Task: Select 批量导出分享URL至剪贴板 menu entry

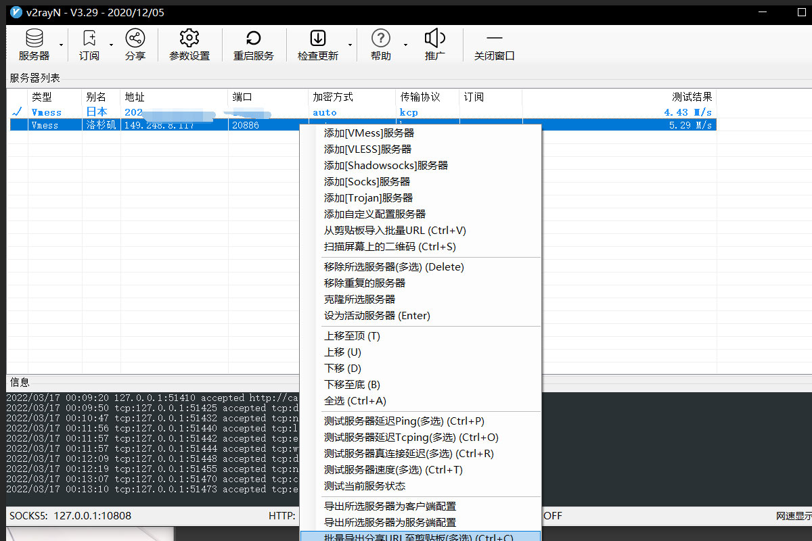Action: (420, 536)
